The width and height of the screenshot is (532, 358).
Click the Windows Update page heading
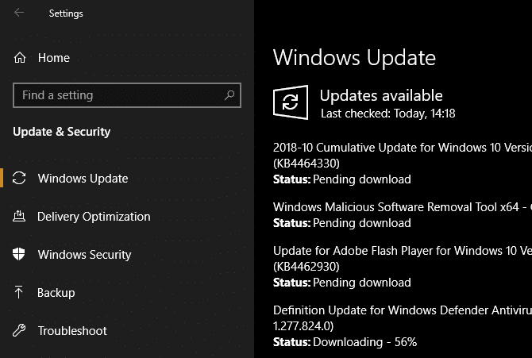pyautogui.click(x=354, y=57)
